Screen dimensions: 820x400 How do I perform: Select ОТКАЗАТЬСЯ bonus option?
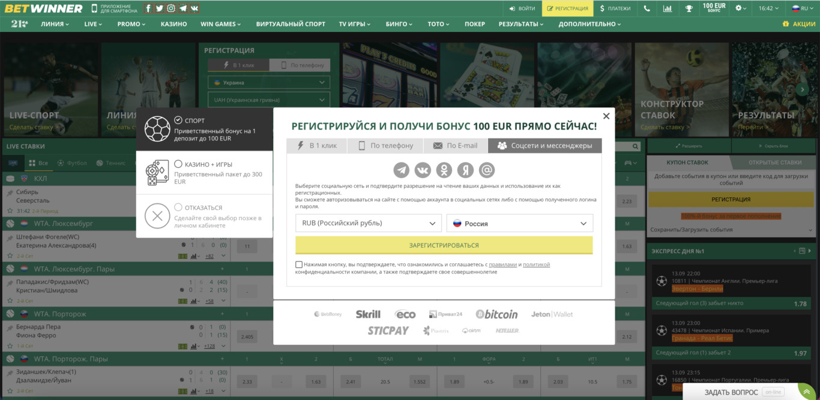(204, 216)
